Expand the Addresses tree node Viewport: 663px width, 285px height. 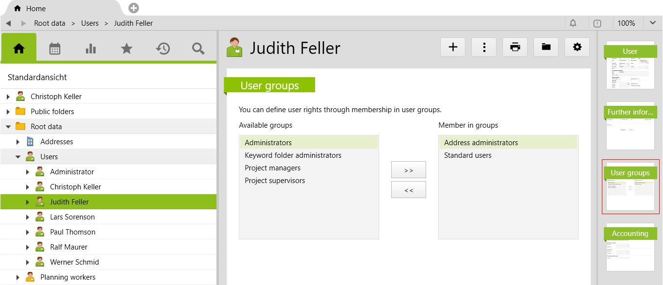(x=18, y=142)
